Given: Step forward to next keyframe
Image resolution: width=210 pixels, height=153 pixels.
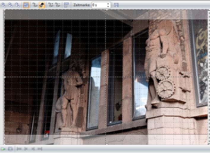Looking at the screenshot, I should pos(33,149).
